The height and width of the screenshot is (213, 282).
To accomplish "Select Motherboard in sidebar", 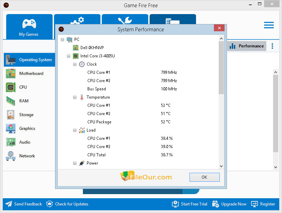I will pos(30,74).
